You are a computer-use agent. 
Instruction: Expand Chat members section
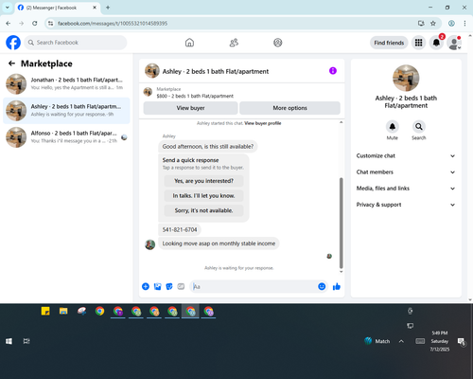[x=406, y=172]
